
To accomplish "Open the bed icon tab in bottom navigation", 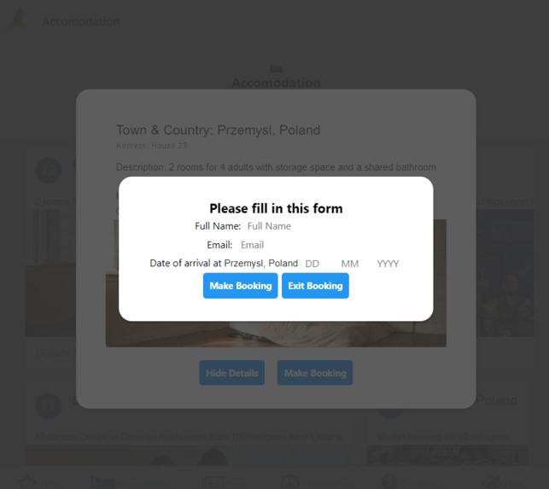I will point(102,483).
